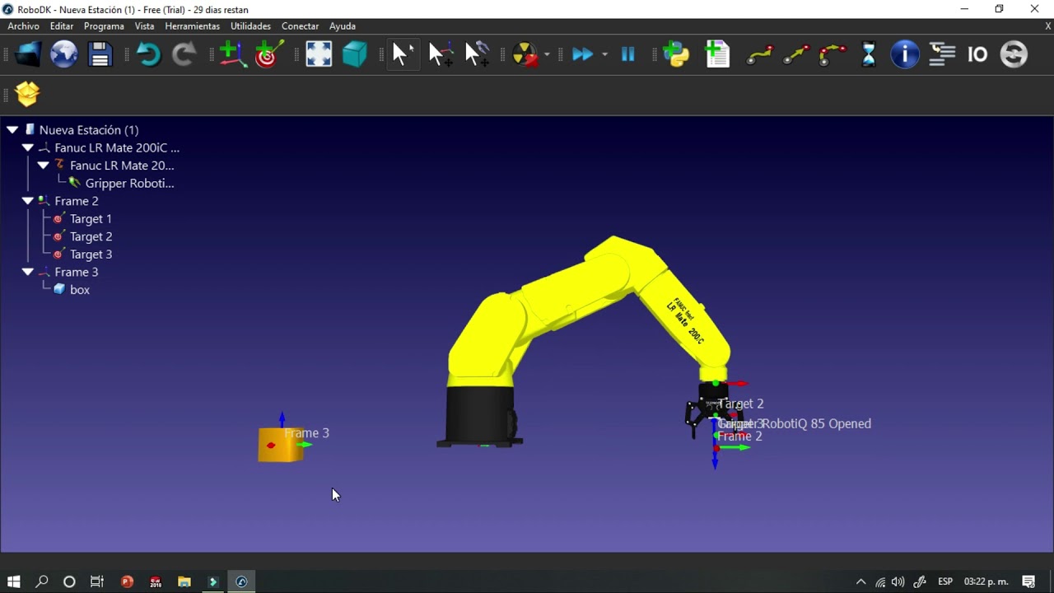Click the fast simulation button
This screenshot has width=1054, height=593.
pyautogui.click(x=582, y=55)
